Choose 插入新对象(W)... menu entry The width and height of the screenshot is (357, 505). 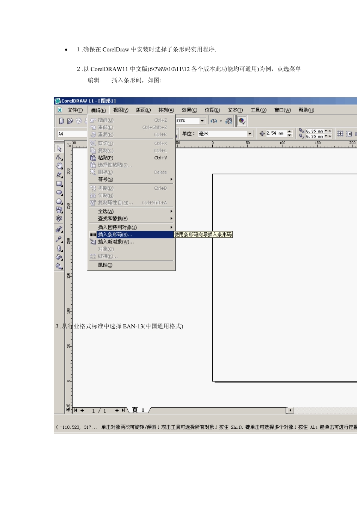tap(131, 242)
